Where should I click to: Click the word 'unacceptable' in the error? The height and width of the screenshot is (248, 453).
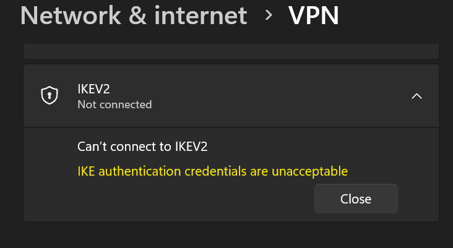pos(311,171)
